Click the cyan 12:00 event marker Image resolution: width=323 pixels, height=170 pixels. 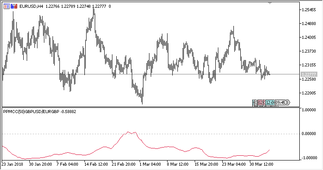point(270,103)
